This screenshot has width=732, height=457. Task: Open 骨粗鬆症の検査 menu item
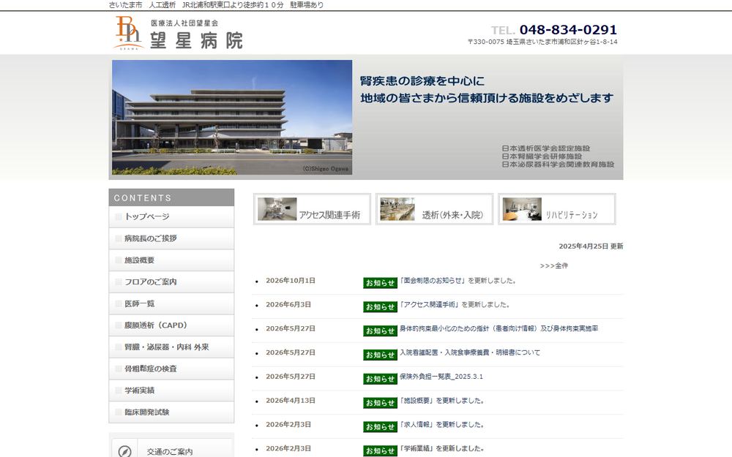tap(171, 369)
